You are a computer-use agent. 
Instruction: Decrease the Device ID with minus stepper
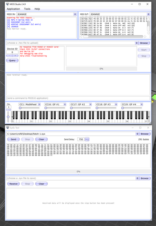(x=9, y=56)
